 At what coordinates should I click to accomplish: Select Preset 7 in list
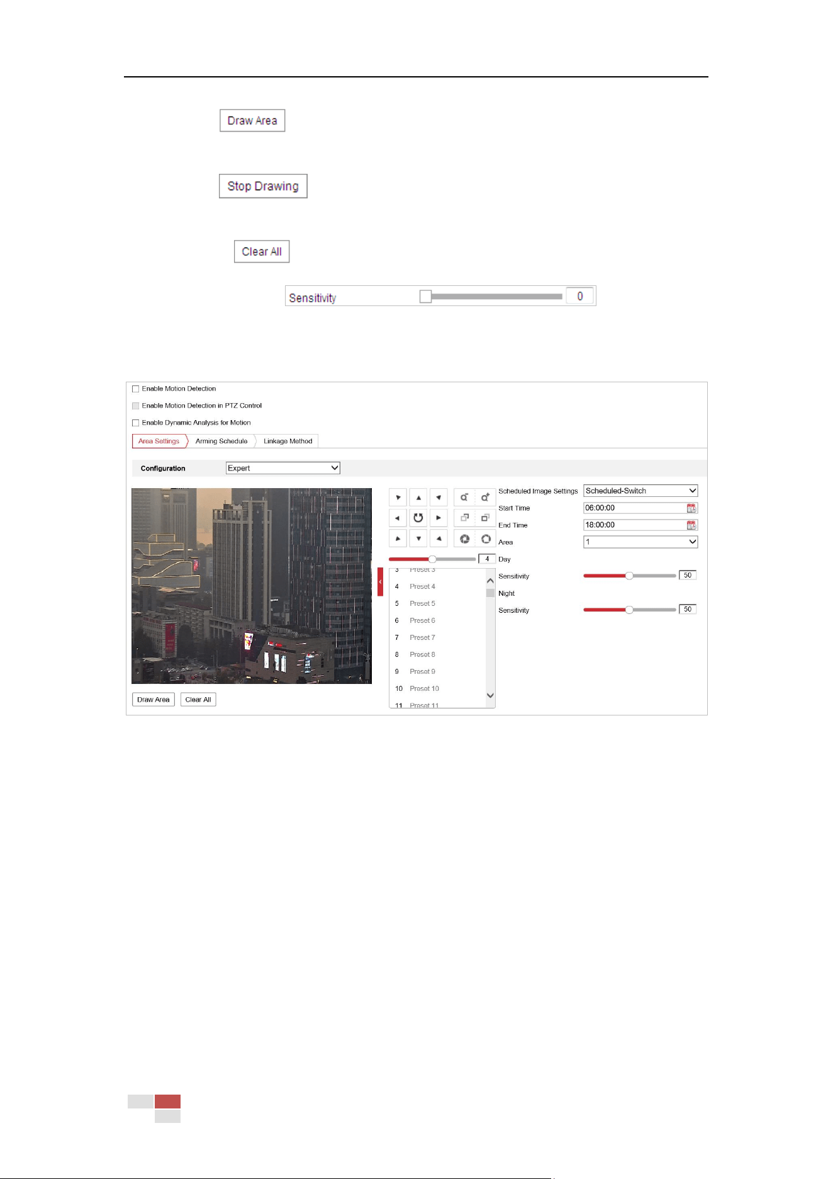click(437, 637)
